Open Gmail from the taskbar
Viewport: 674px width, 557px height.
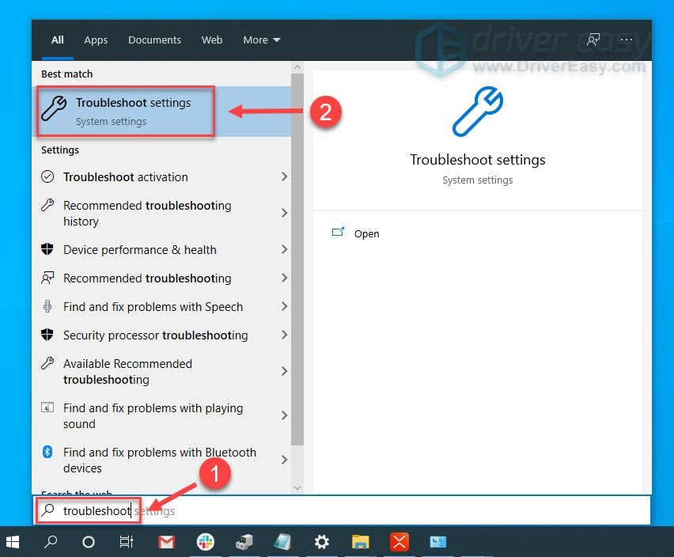(166, 542)
